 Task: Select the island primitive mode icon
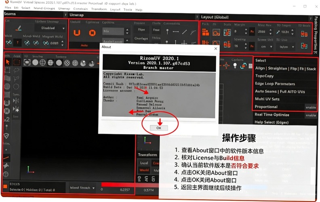click(x=6, y=174)
